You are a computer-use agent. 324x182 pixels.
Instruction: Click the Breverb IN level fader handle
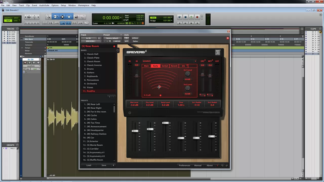coord(137,76)
